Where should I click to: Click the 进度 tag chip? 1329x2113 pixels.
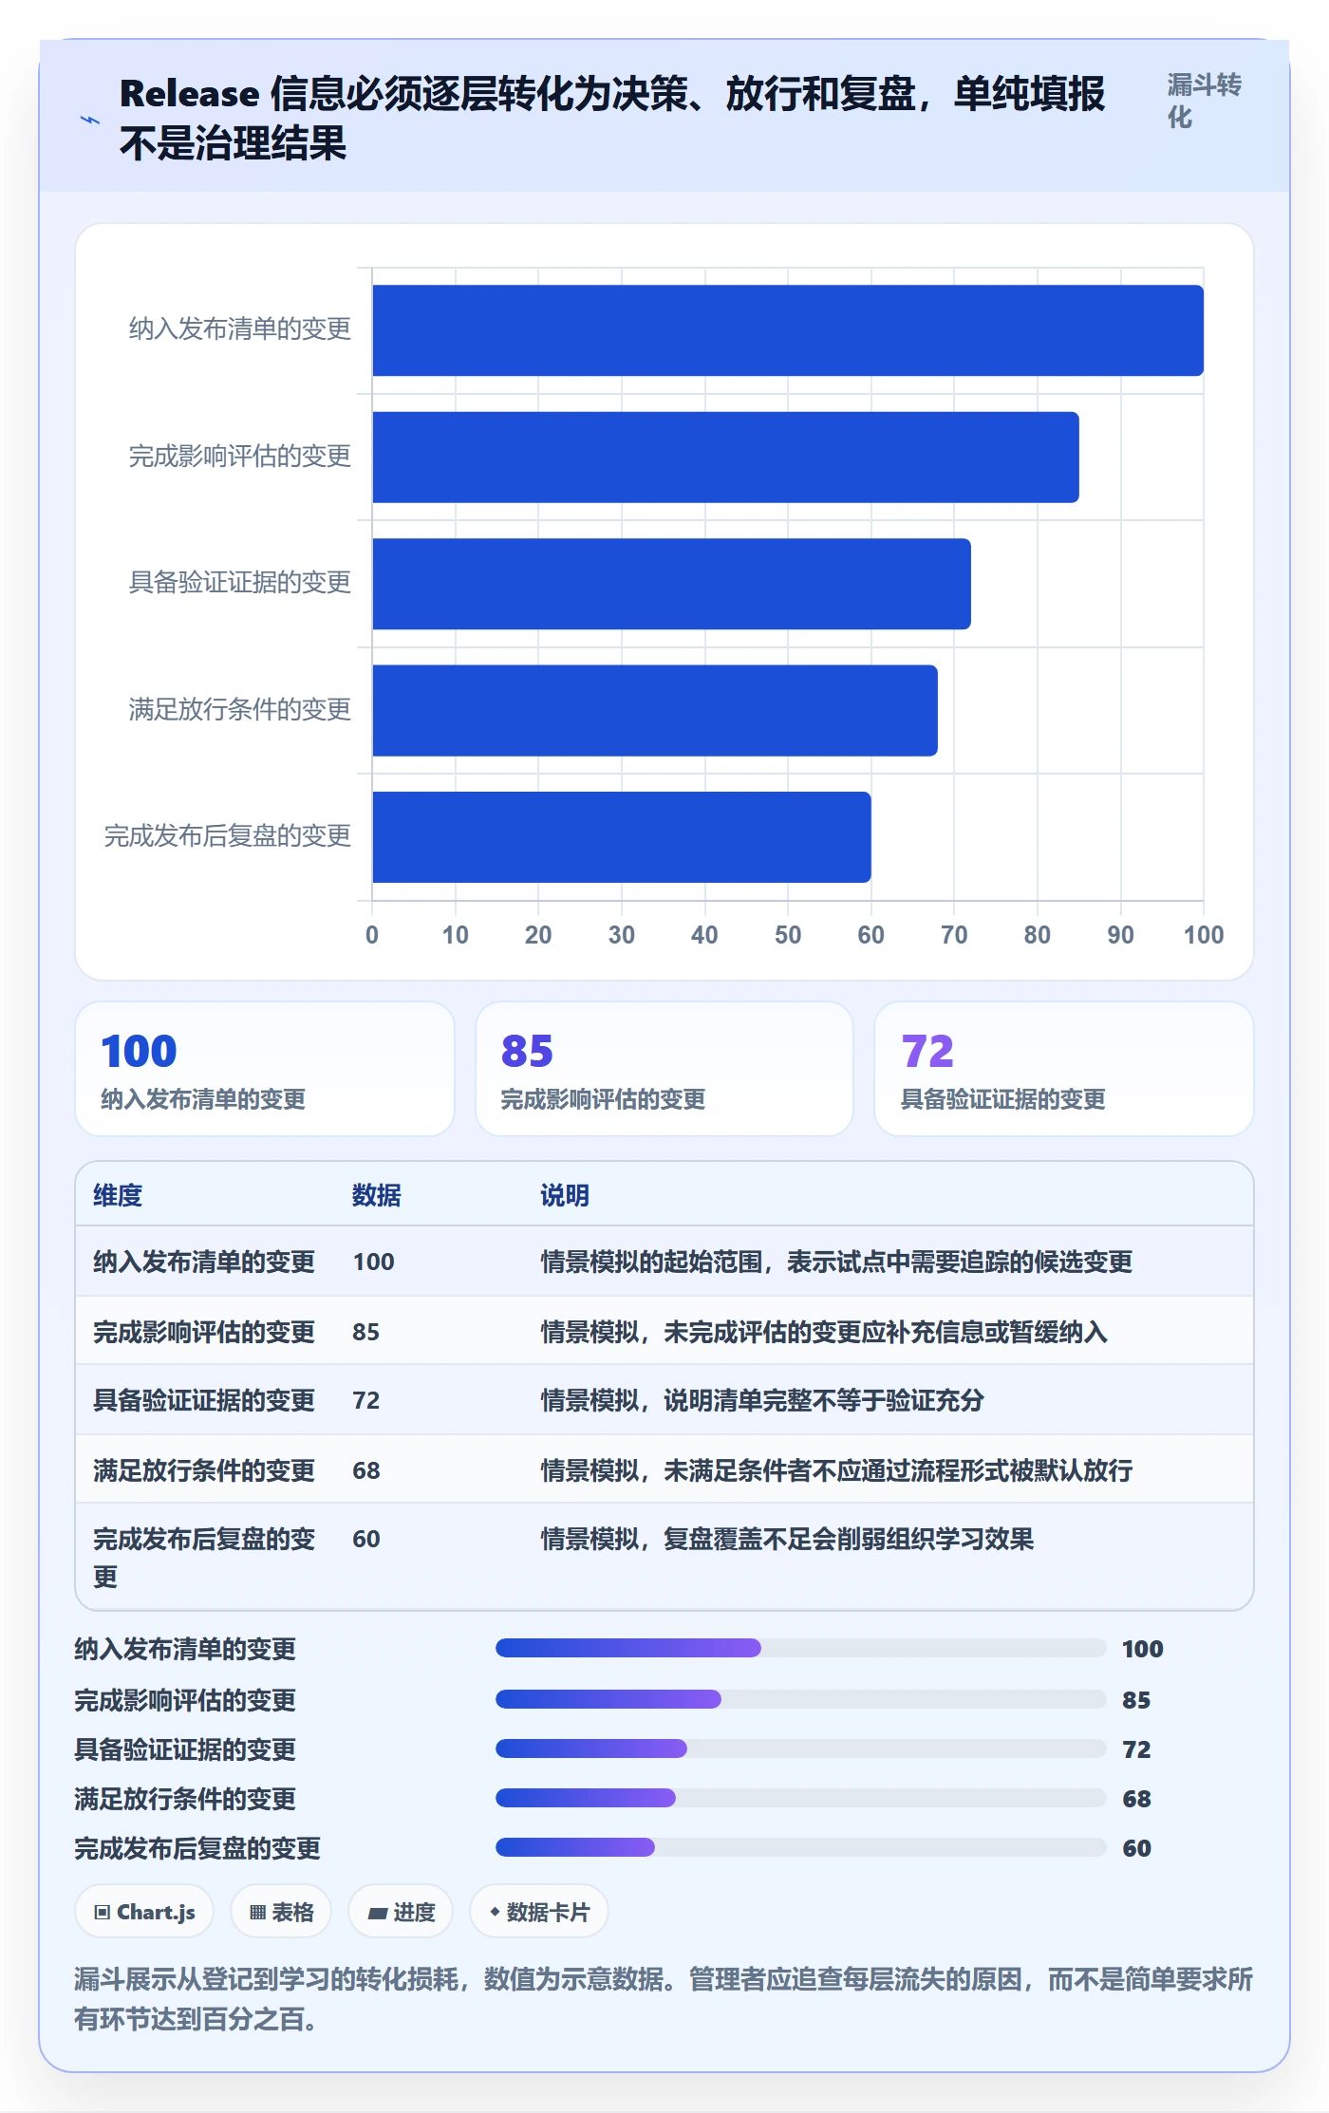(401, 1912)
